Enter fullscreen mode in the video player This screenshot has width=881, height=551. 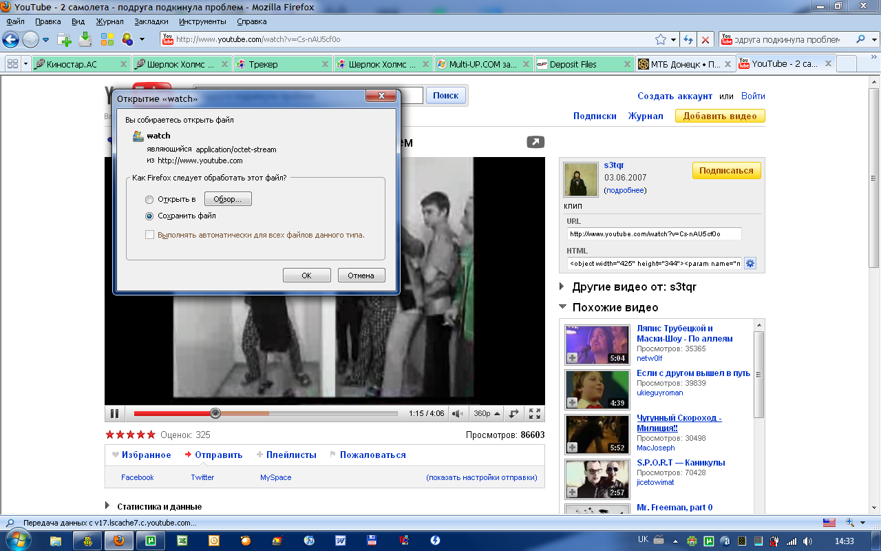click(x=534, y=414)
